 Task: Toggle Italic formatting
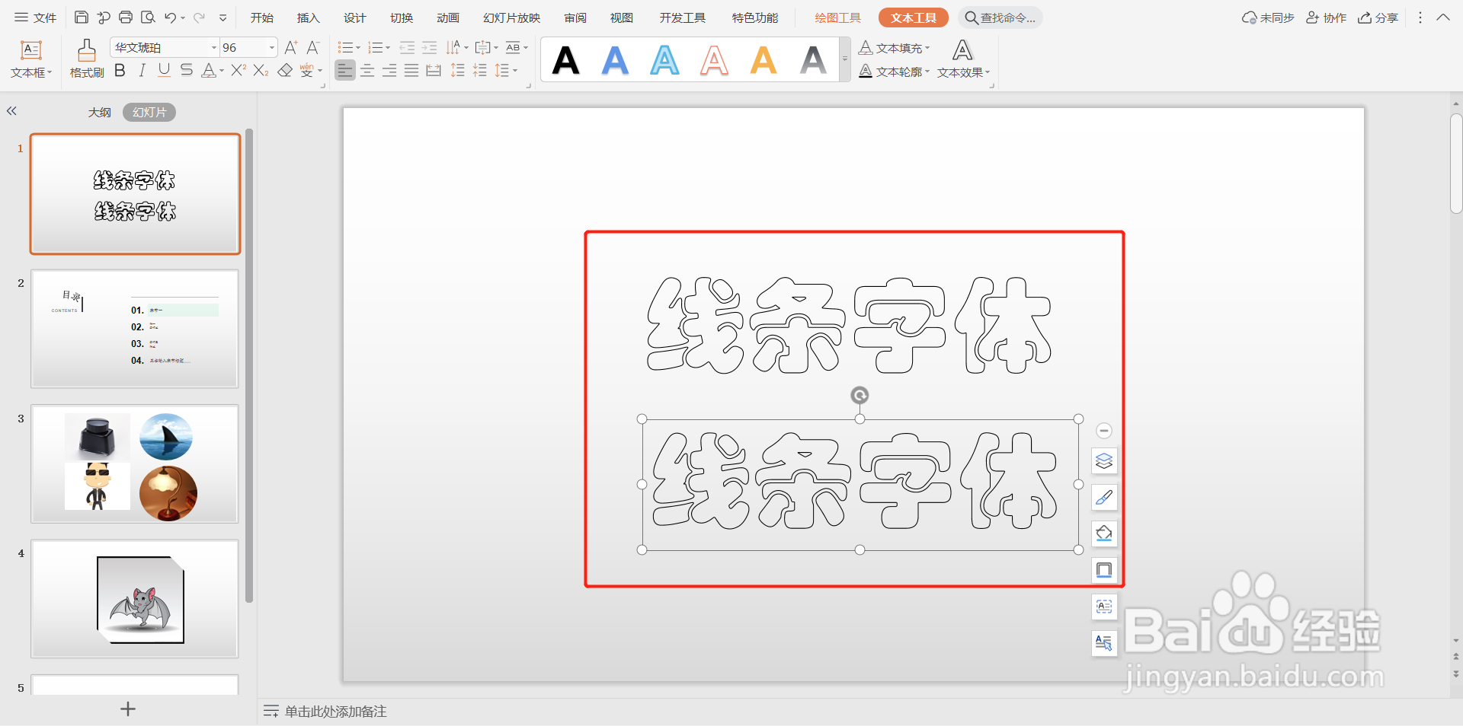coord(142,71)
